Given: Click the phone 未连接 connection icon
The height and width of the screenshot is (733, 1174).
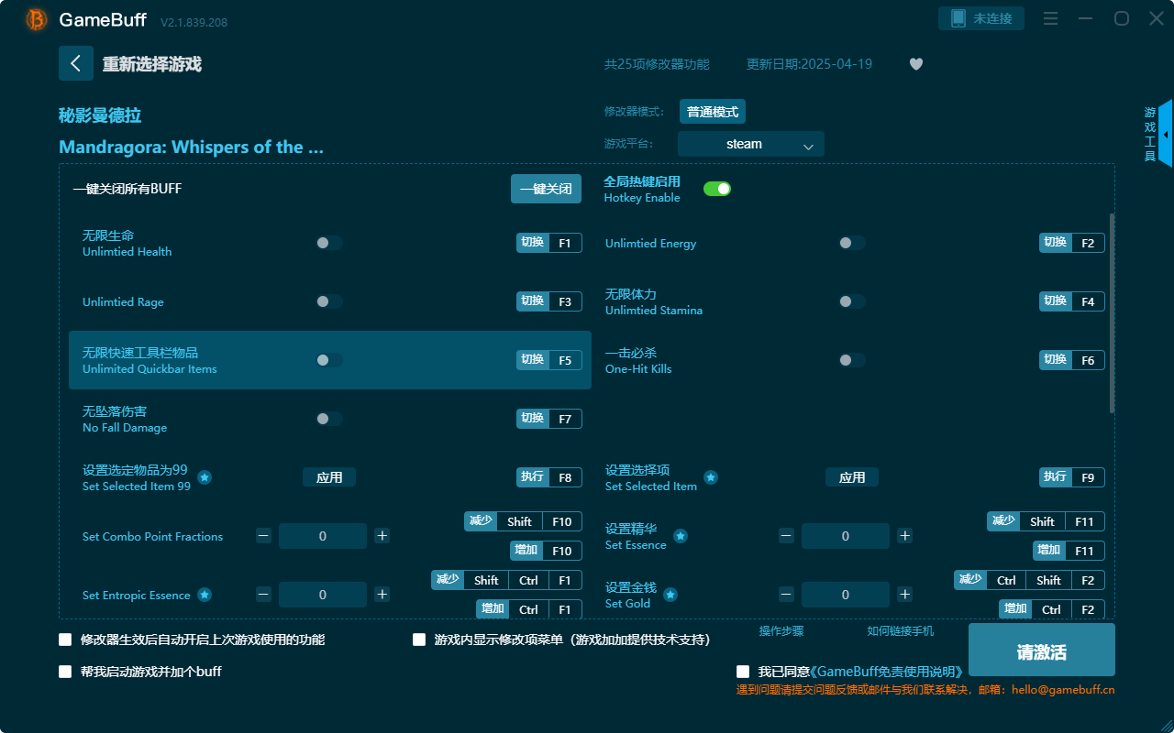Looking at the screenshot, I should click(x=980, y=17).
